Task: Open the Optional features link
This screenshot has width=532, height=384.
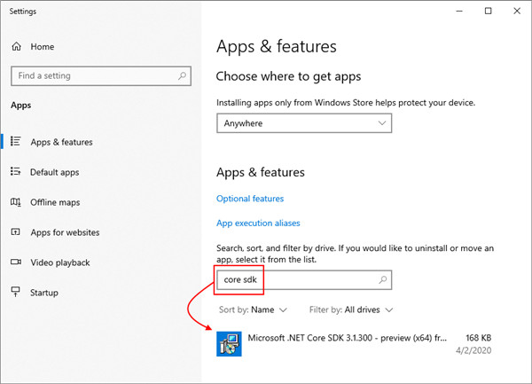Action: [x=250, y=199]
